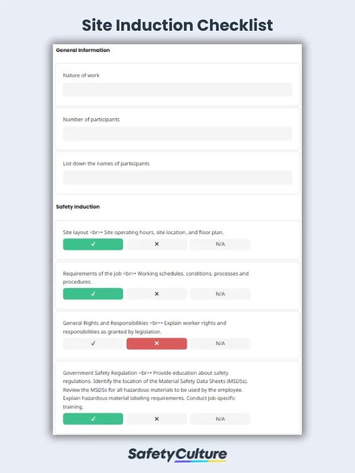The height and width of the screenshot is (473, 355).
Task: Select checkmark for Requirements of the job
Action: [x=93, y=294]
